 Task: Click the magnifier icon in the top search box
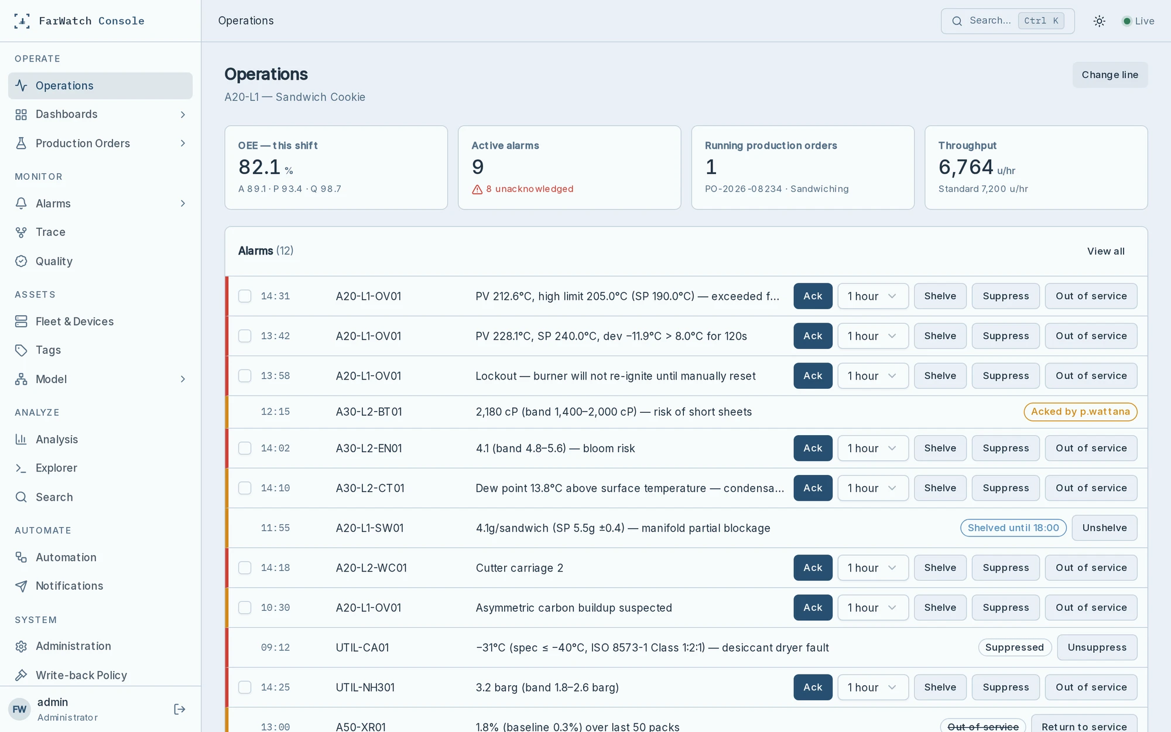click(957, 21)
